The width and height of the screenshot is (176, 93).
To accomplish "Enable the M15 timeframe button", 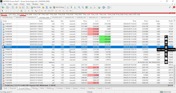I will 49,11.
